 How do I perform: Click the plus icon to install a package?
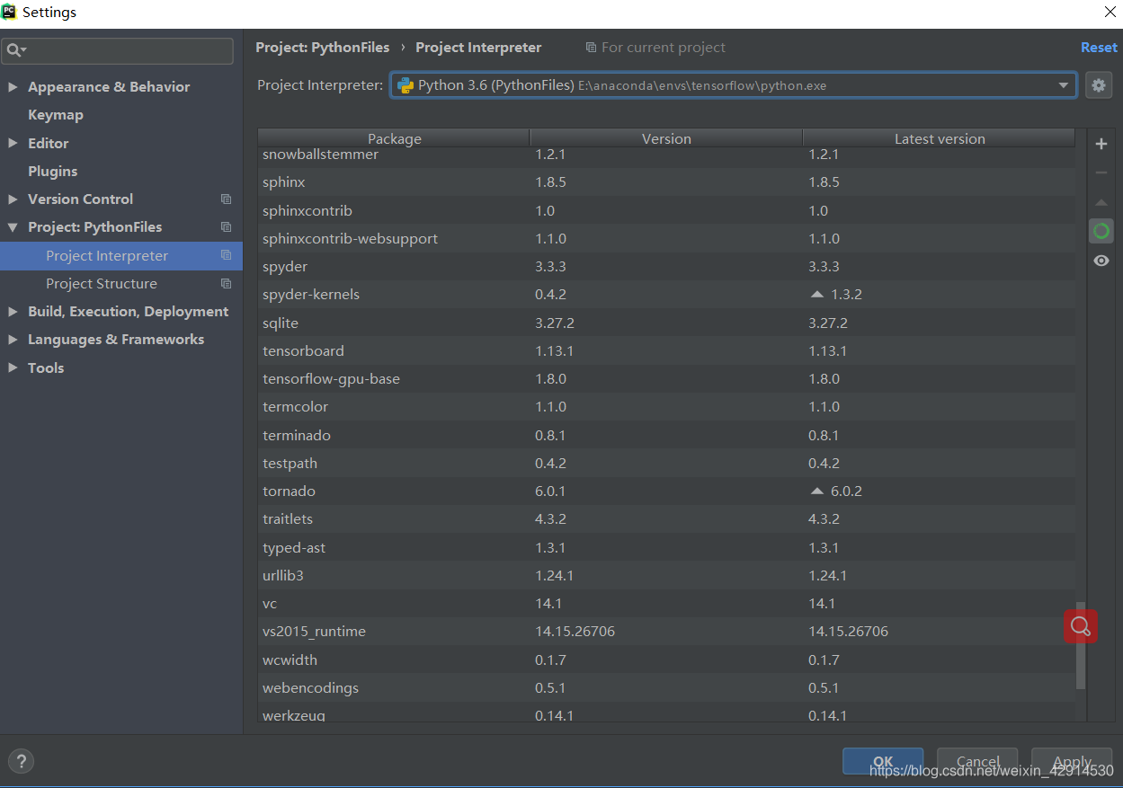coord(1101,144)
